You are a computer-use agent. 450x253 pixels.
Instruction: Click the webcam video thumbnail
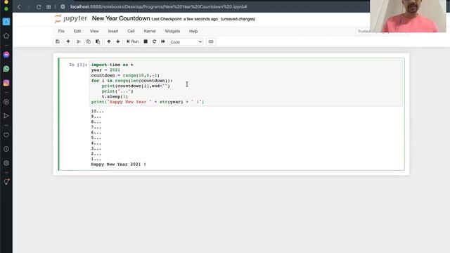tap(408, 16)
